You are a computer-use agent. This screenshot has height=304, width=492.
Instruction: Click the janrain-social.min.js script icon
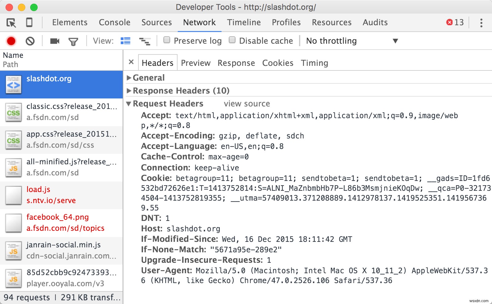pyautogui.click(x=14, y=251)
